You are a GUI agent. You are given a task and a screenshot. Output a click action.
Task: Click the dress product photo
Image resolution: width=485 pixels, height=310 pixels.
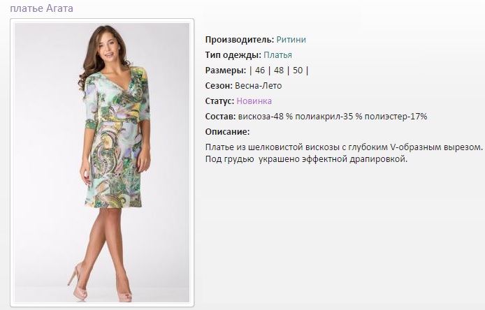(102, 163)
